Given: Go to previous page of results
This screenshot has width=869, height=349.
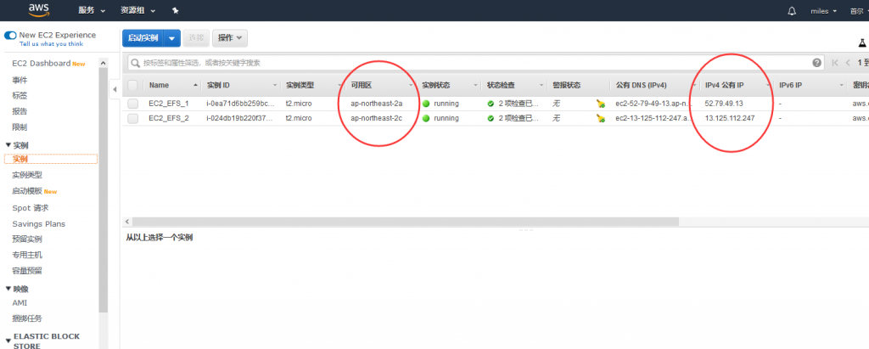Looking at the screenshot, I should pos(848,63).
